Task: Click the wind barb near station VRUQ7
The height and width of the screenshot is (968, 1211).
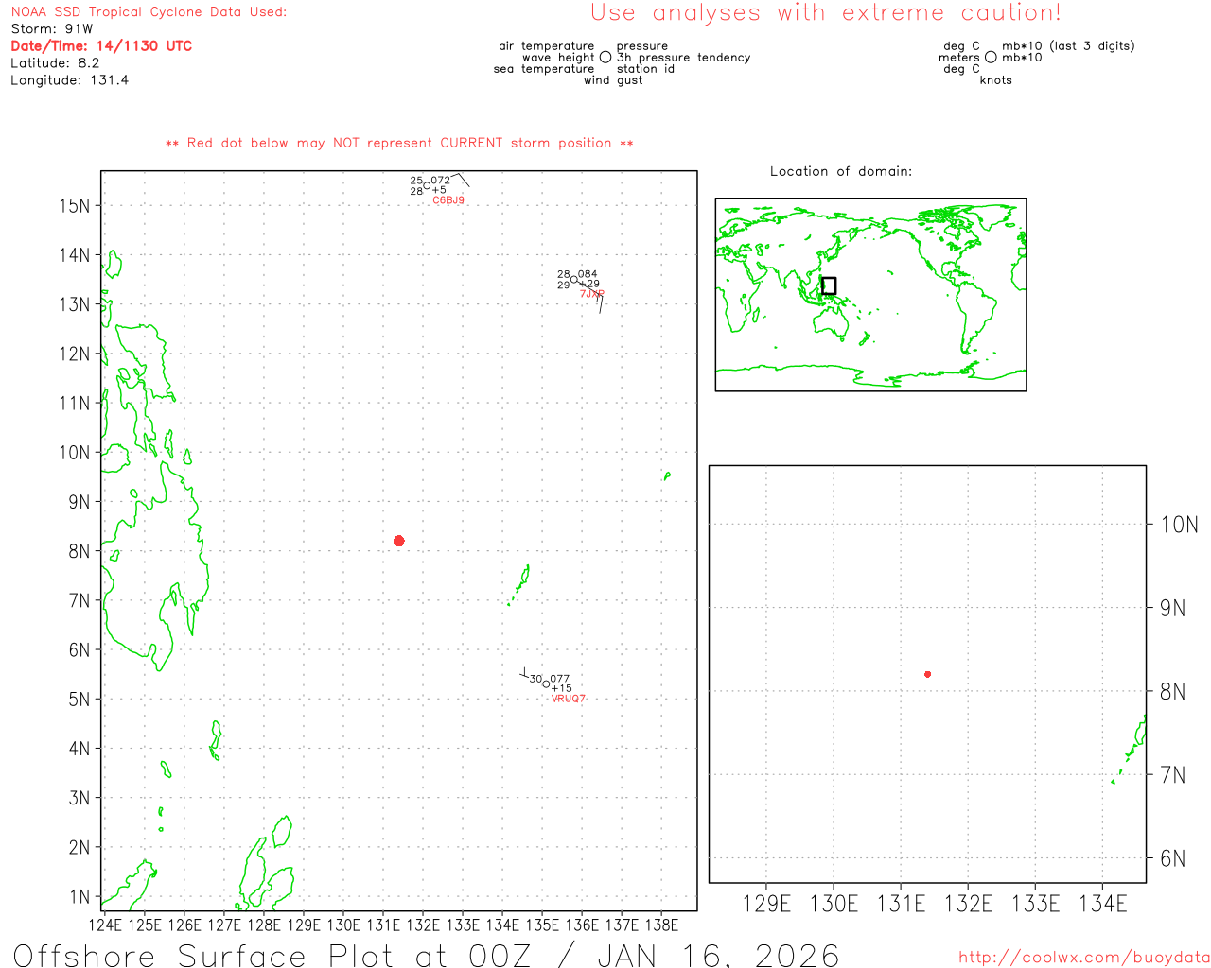Action: (525, 674)
